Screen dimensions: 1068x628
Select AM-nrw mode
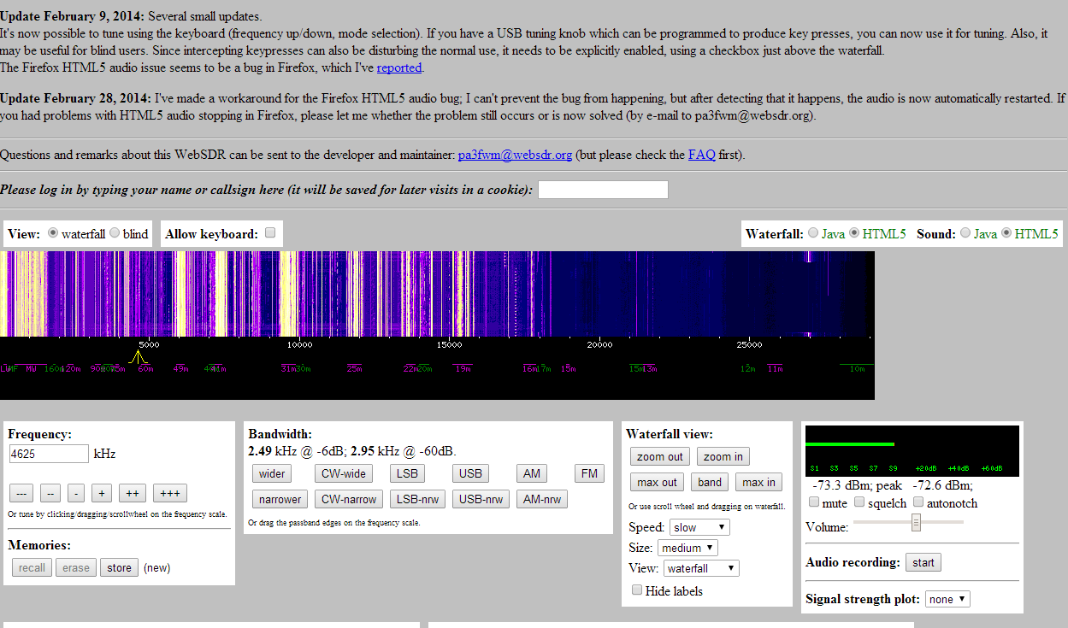pos(542,499)
